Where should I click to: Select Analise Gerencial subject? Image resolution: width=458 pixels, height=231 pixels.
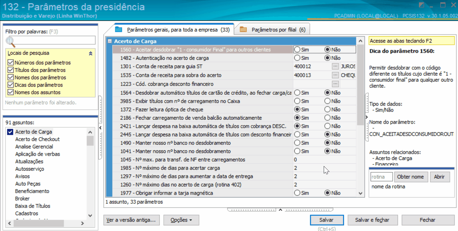(x=34, y=147)
